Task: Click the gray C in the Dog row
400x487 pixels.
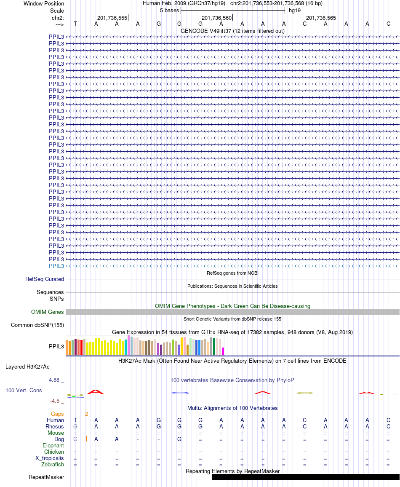Action: (x=75, y=439)
